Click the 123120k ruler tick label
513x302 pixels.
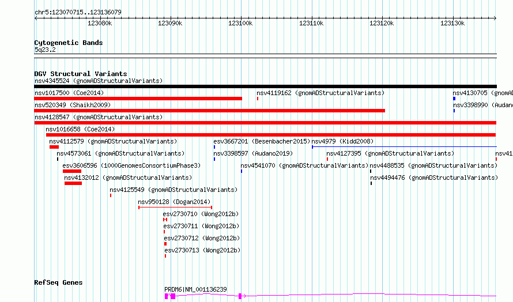coord(382,23)
